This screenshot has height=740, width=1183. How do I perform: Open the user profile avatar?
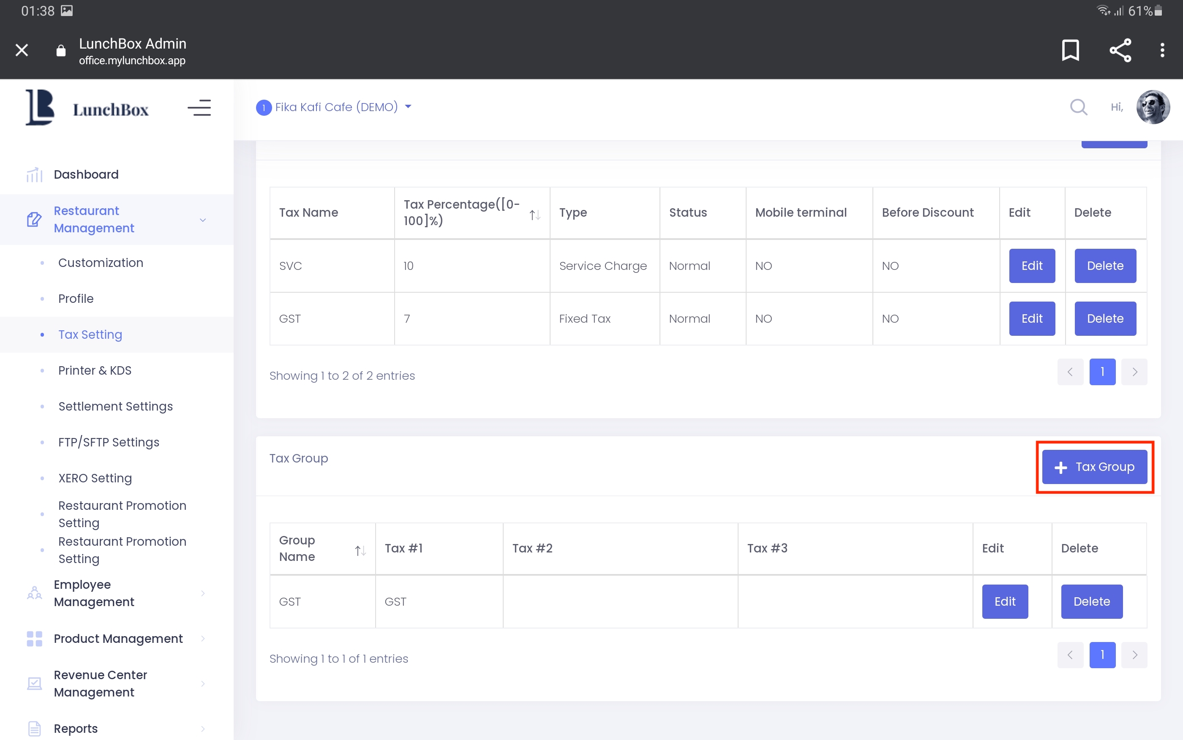coord(1153,107)
